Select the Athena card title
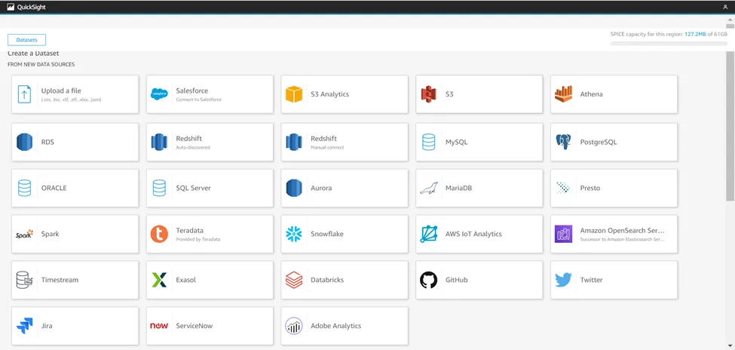The width and height of the screenshot is (735, 350). (592, 94)
